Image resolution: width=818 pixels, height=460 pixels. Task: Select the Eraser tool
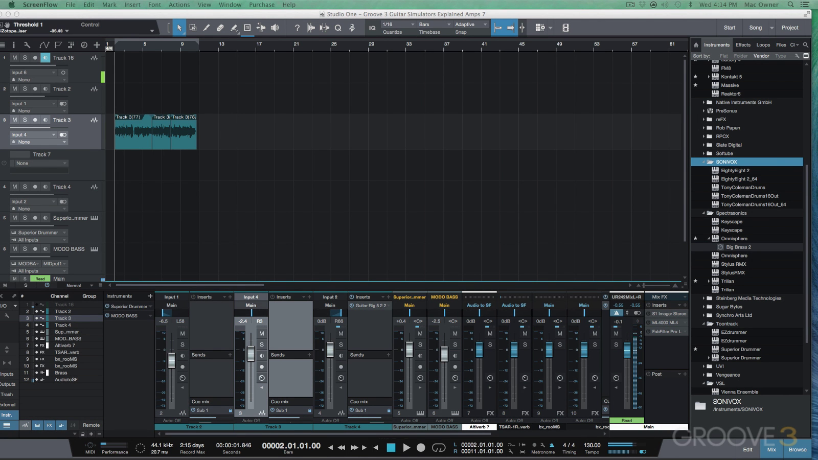click(220, 28)
